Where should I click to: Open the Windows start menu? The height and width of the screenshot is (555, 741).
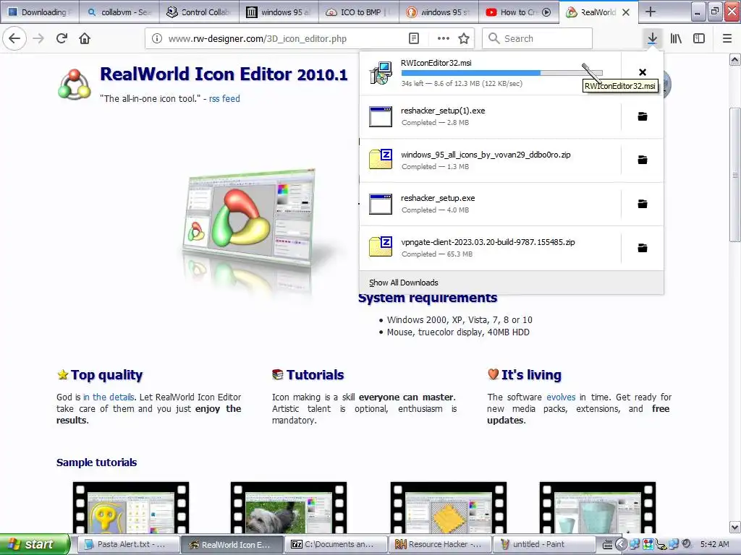pyautogui.click(x=35, y=544)
